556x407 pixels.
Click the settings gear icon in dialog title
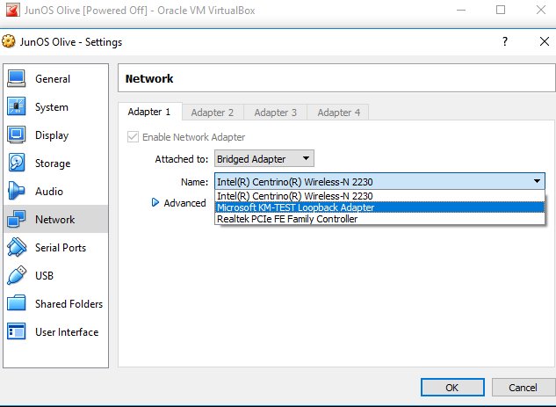click(x=9, y=41)
